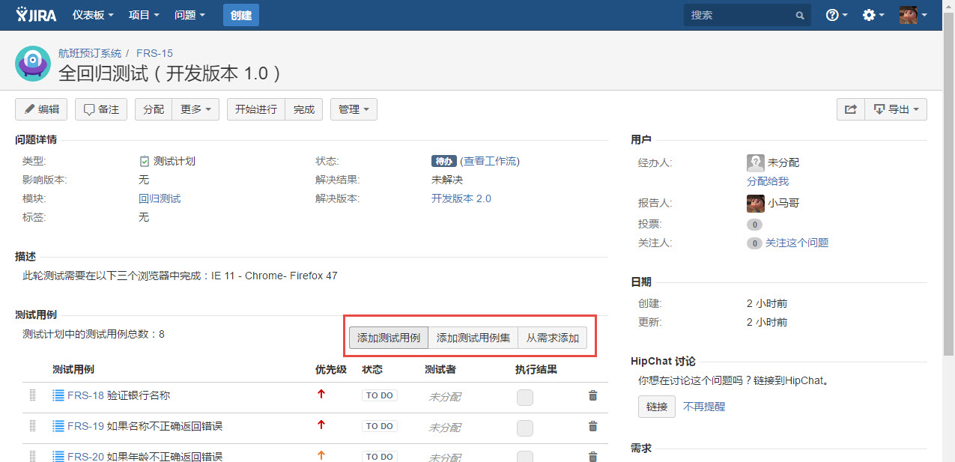The height and width of the screenshot is (462, 955).
Task: Open test case FRS-18 验证银行名称
Action: [x=118, y=395]
